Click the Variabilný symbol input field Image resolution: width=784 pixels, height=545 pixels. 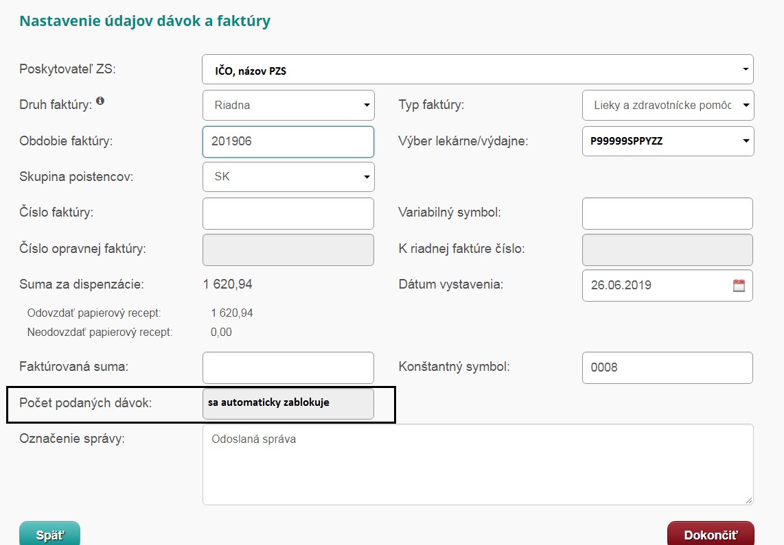point(667,213)
